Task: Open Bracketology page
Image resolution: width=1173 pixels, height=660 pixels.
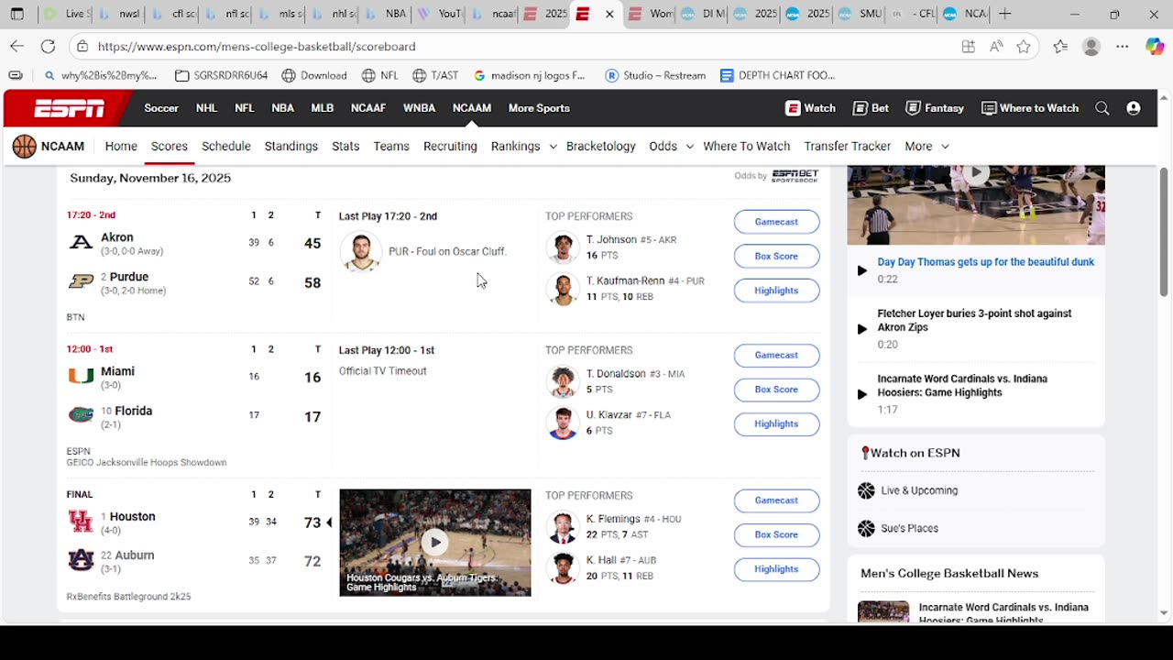Action: click(601, 147)
